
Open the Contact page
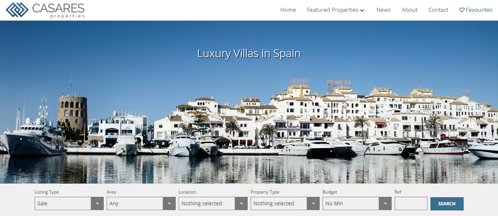click(x=438, y=10)
